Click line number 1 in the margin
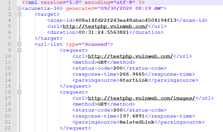Viewport: 223px width, 132px height. 9,3
